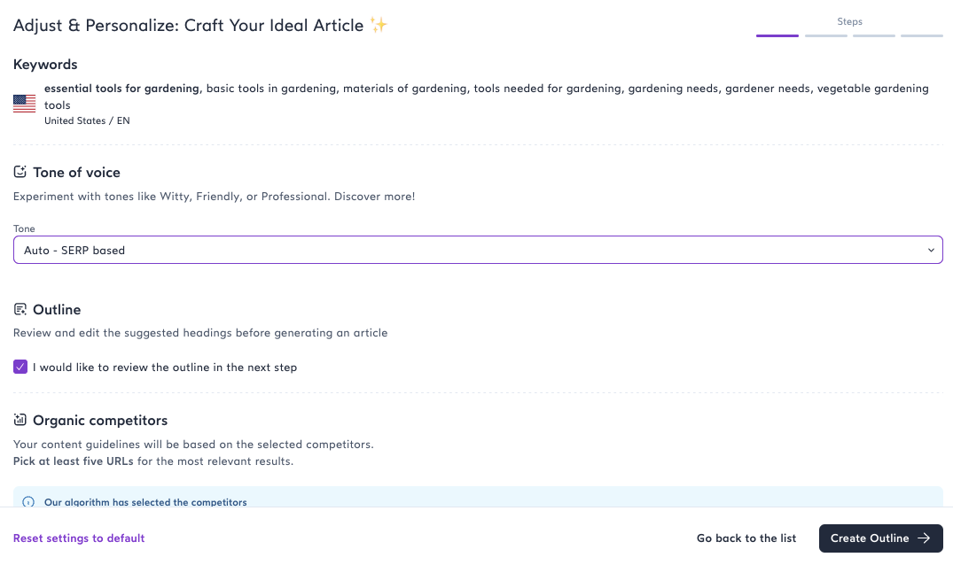953x565 pixels.
Task: Uncheck the review outline checkbox
Action: coord(20,367)
